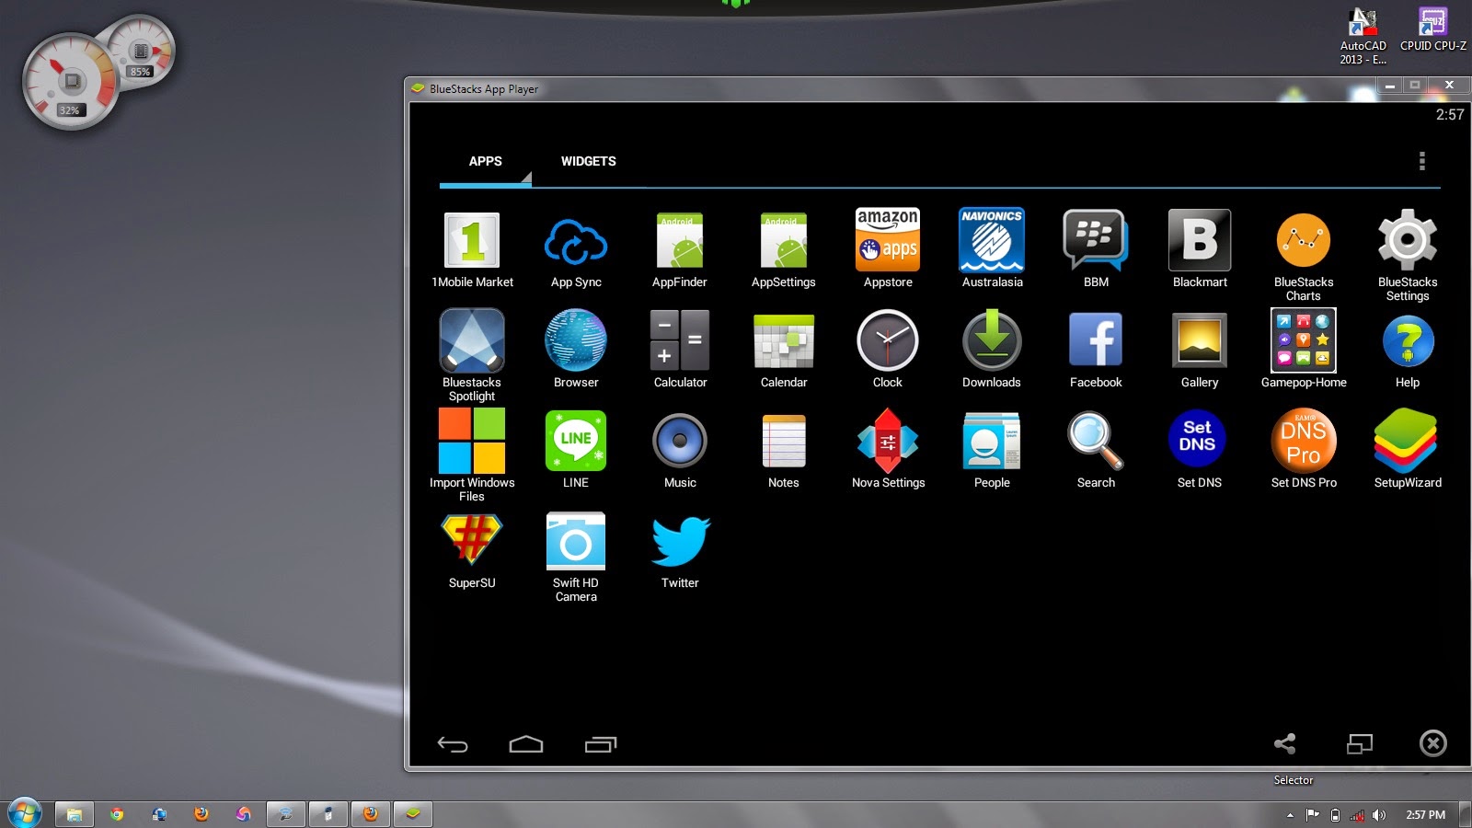
Task: Open Windows Explorer from taskbar
Action: click(x=75, y=814)
